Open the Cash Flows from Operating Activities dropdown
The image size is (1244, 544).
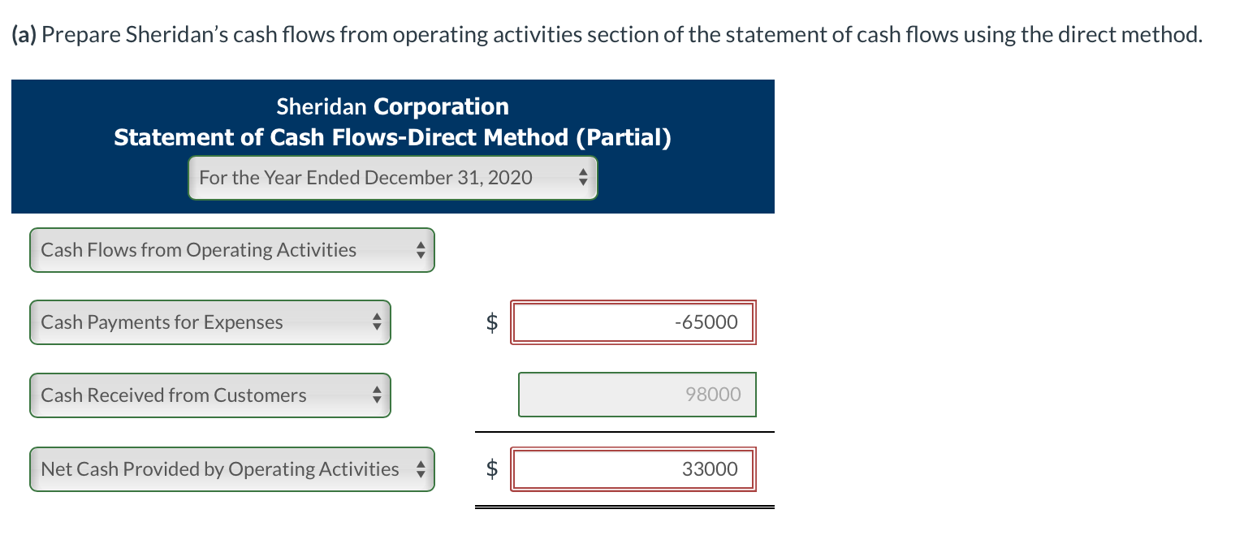pyautogui.click(x=232, y=250)
